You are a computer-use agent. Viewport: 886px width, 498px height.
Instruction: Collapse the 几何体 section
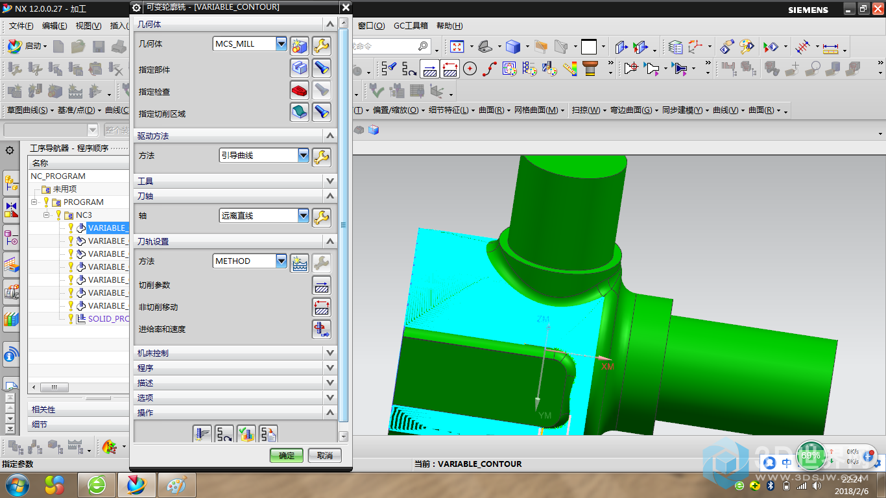pyautogui.click(x=330, y=24)
